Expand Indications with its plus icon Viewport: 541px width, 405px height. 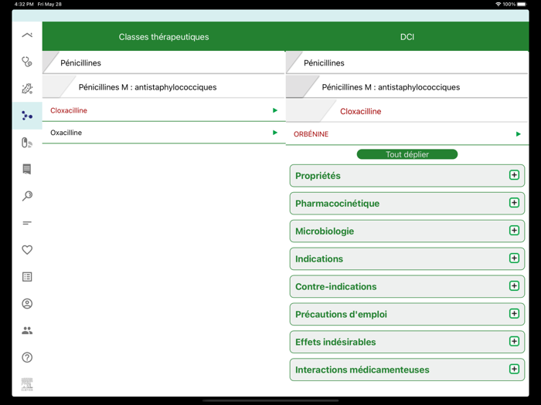514,258
